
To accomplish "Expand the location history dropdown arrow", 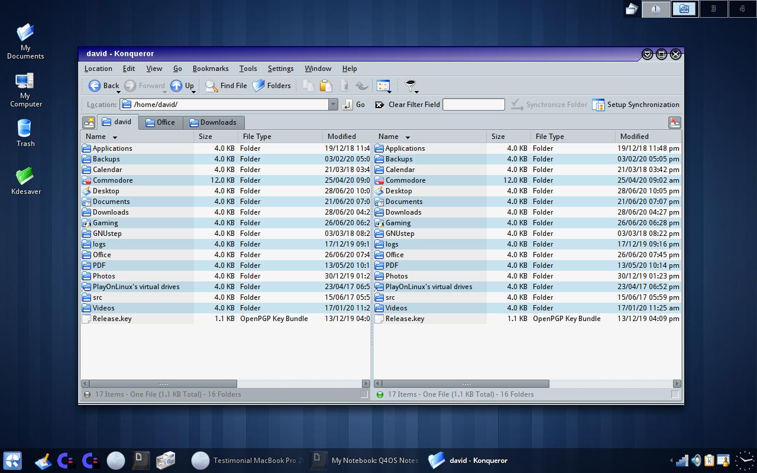I will (333, 105).
